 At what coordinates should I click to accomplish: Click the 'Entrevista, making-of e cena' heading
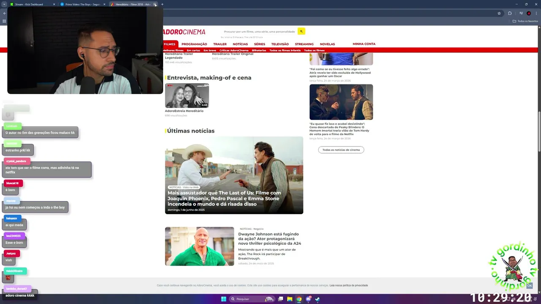click(209, 78)
